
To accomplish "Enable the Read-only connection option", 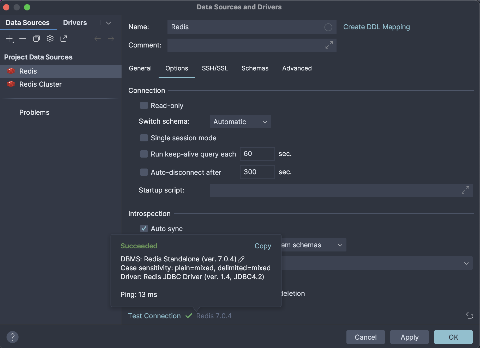I will pyautogui.click(x=144, y=105).
